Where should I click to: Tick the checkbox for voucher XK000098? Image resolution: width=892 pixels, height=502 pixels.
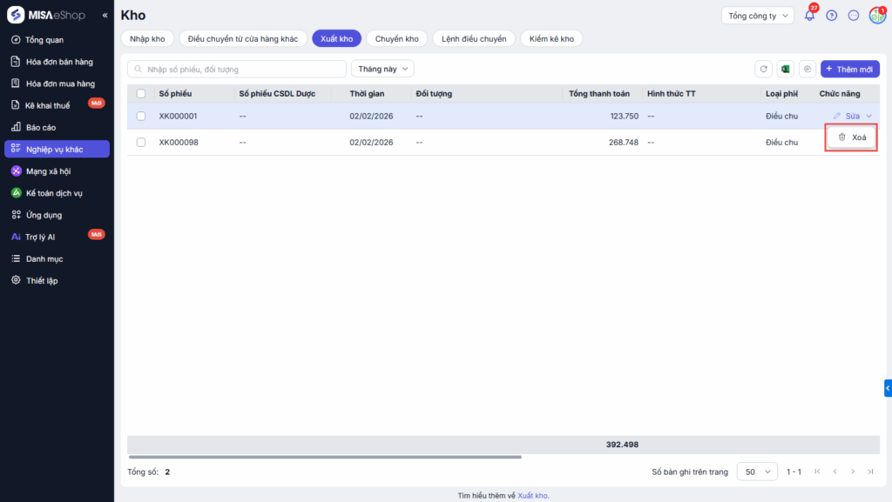tap(141, 142)
